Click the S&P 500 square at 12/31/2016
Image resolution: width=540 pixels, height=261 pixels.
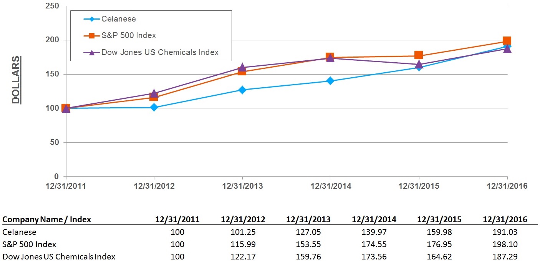(507, 41)
